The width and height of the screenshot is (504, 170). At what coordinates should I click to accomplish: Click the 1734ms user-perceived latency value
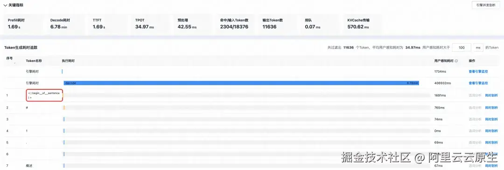coord(440,72)
